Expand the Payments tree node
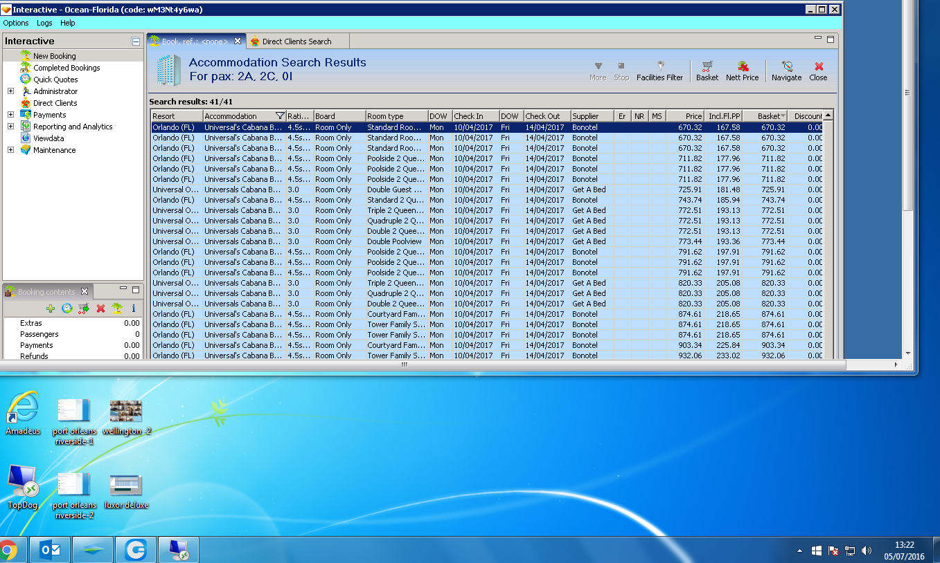The image size is (940, 563). pyautogui.click(x=10, y=115)
